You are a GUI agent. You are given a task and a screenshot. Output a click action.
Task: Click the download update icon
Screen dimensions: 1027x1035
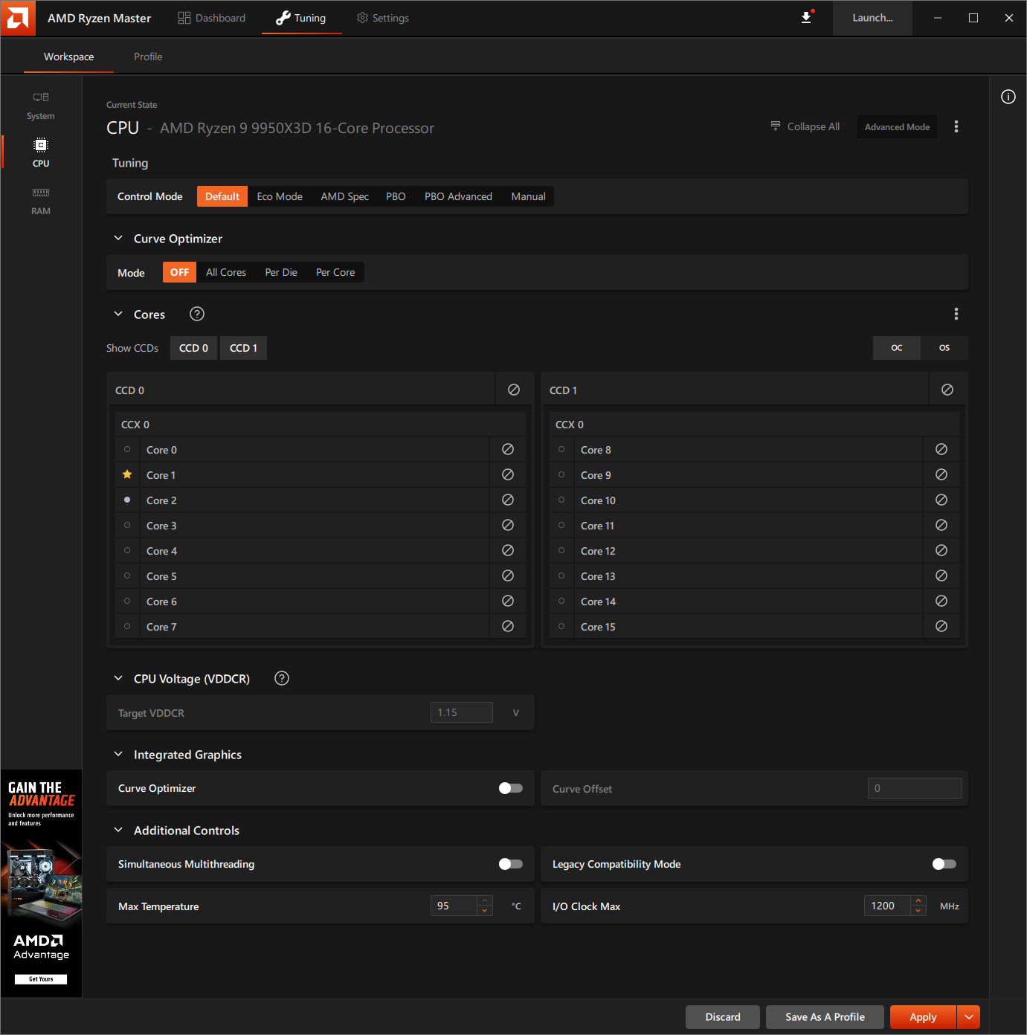806,18
